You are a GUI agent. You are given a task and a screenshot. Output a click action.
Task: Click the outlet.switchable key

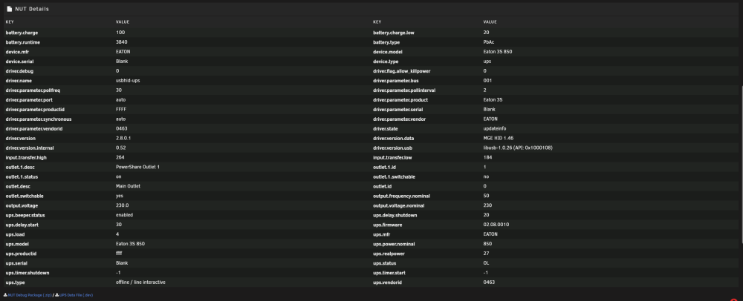point(25,196)
